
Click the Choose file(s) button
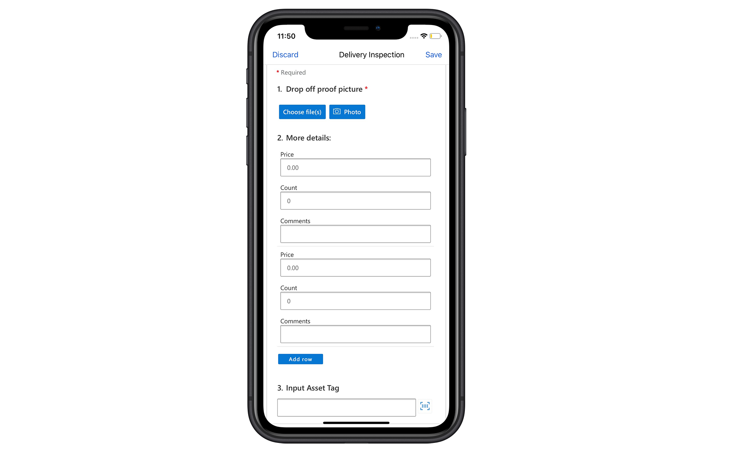[302, 111]
